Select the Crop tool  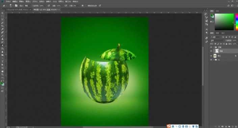pos(2,26)
